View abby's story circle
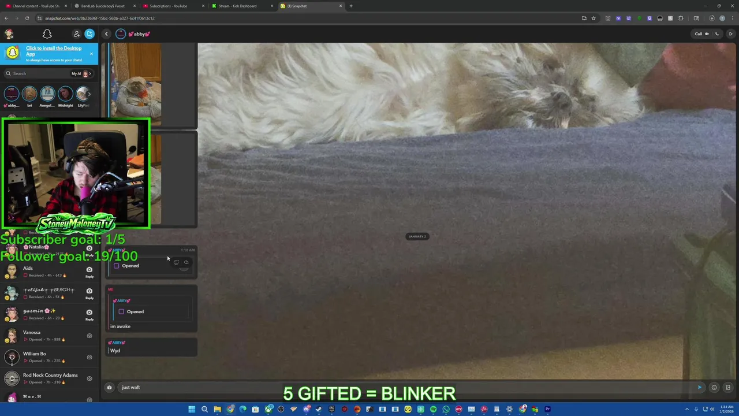The image size is (739, 416). click(12, 94)
